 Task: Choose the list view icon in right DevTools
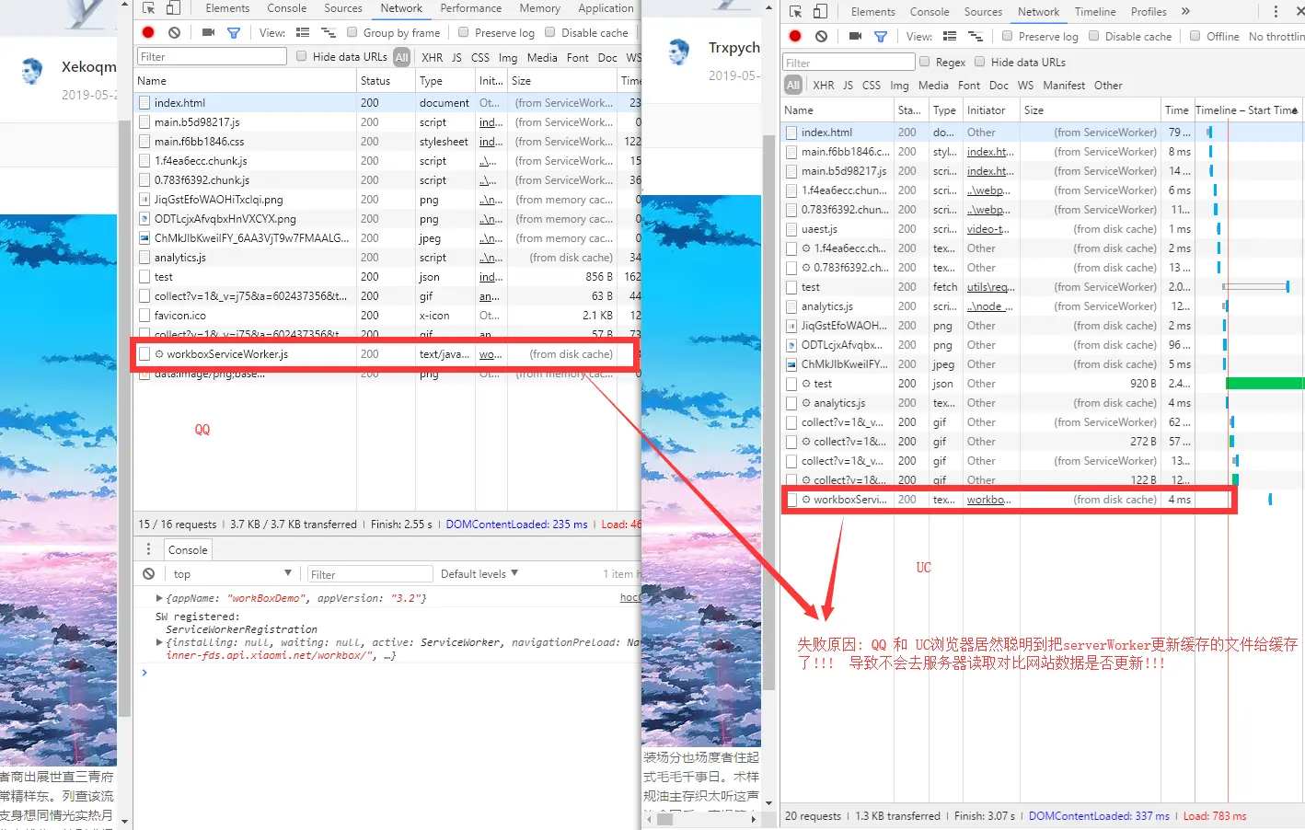(x=950, y=36)
